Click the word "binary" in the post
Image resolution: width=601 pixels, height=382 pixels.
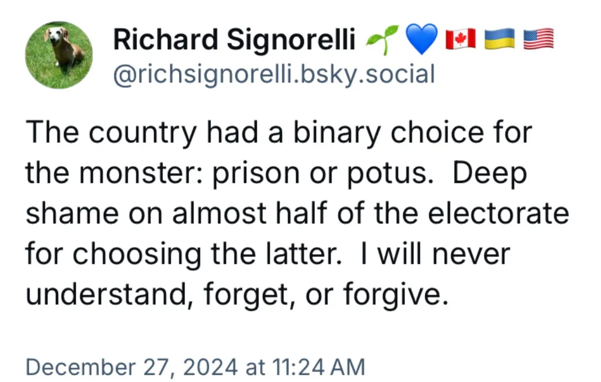(x=337, y=133)
